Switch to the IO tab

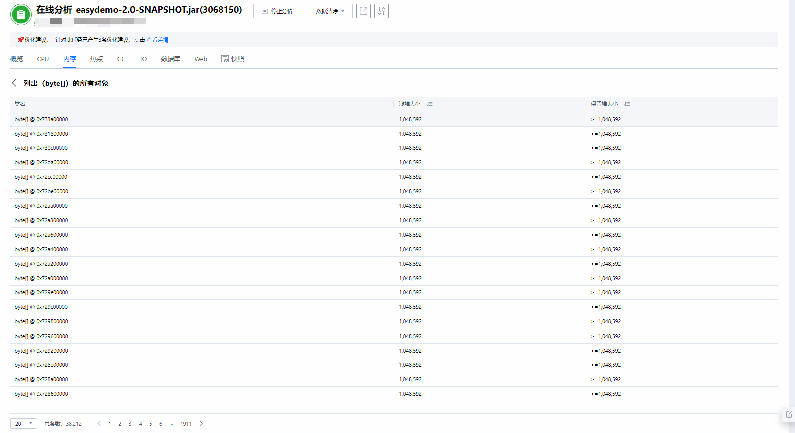click(x=143, y=59)
